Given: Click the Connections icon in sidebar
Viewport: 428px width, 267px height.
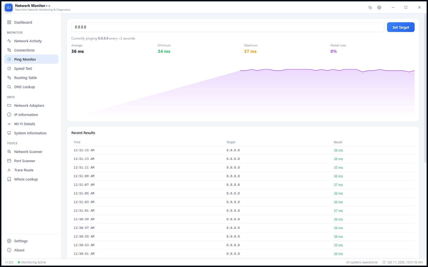Looking at the screenshot, I should click(9, 50).
